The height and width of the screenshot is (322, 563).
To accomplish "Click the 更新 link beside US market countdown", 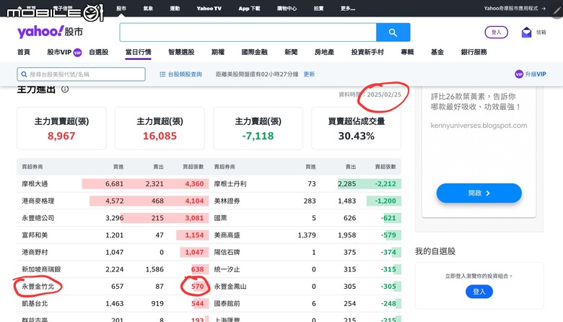I will click(309, 74).
